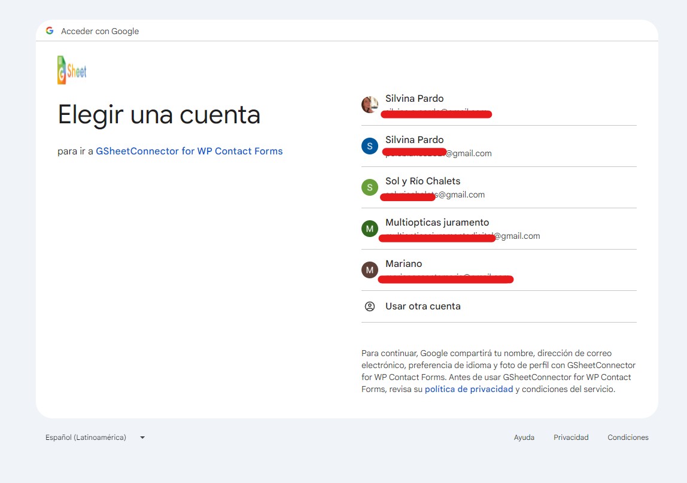
Task: Expand the Español (Latinoamérica) language dropdown
Action: click(95, 438)
